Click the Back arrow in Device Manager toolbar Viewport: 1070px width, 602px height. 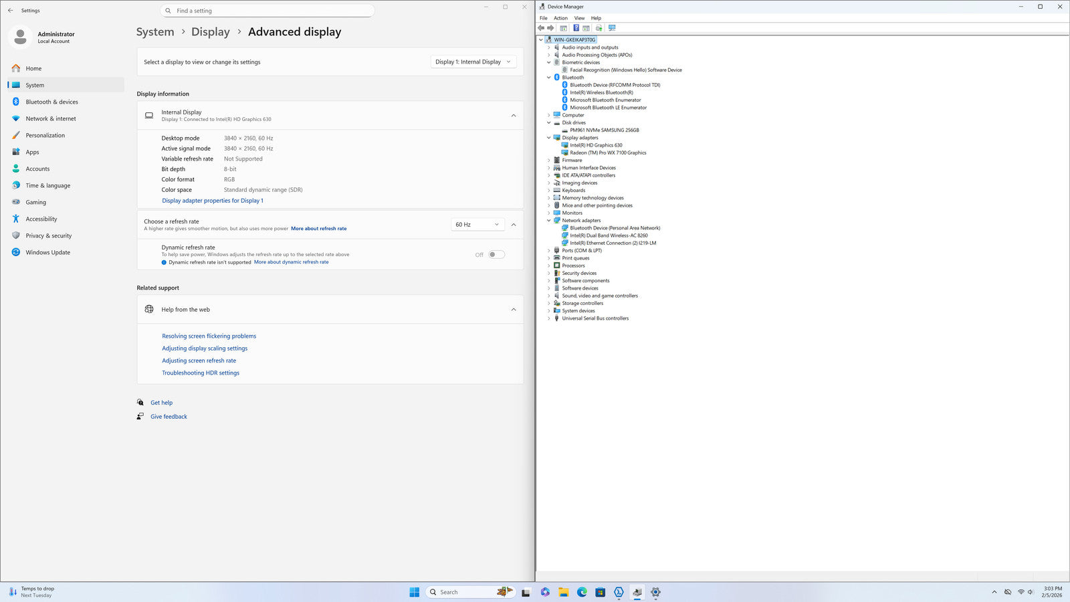541,28
